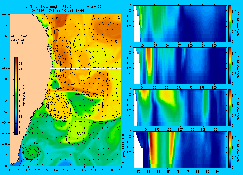Click the '19' tick on the temperature colorbar
Viewport: 243px width, 175px height.
[21, 90]
